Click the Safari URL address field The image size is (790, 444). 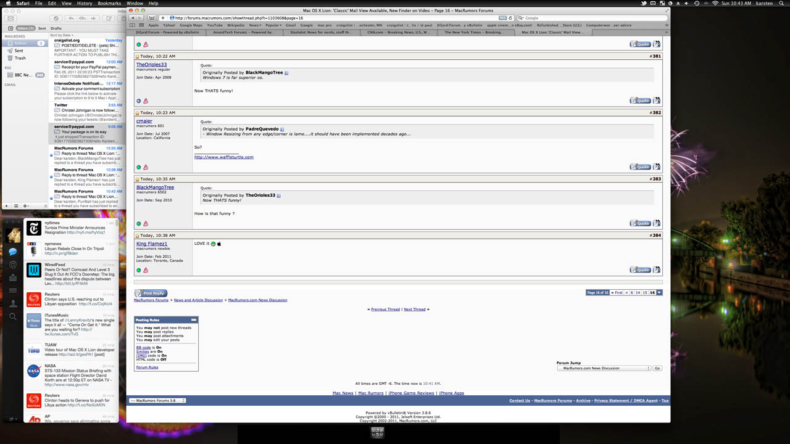pos(337,18)
